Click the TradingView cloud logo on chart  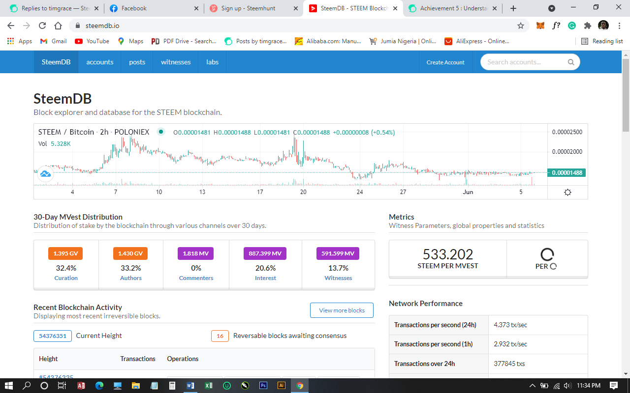pyautogui.click(x=45, y=173)
